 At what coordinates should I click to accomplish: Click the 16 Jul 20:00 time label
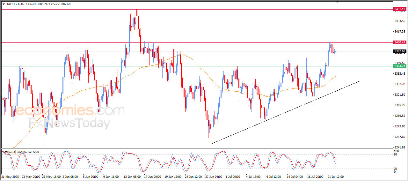(x=315, y=177)
